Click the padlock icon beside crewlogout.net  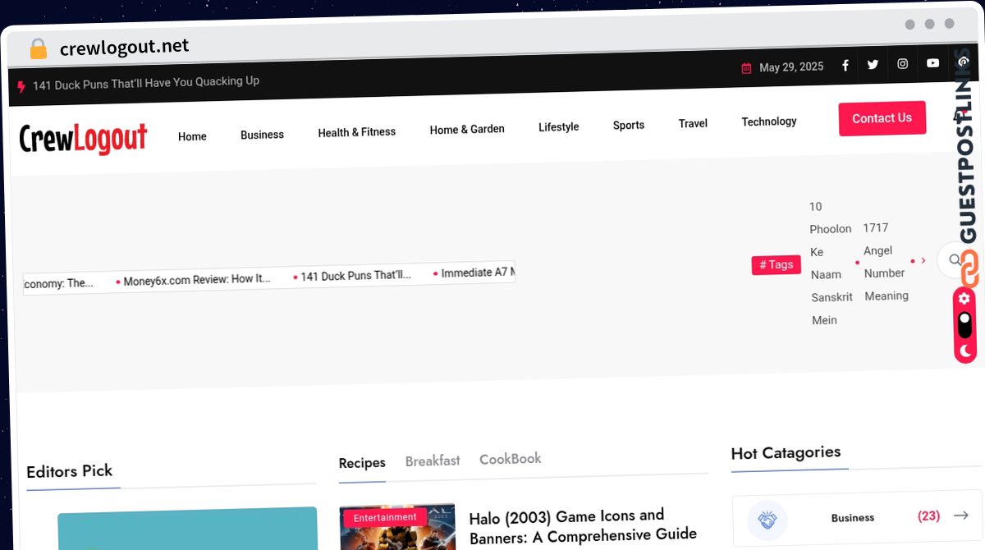coord(38,49)
